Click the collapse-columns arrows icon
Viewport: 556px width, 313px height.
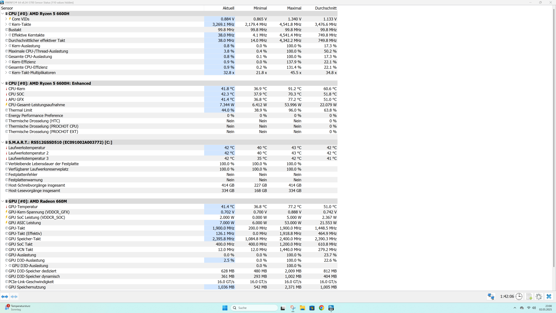point(14,296)
